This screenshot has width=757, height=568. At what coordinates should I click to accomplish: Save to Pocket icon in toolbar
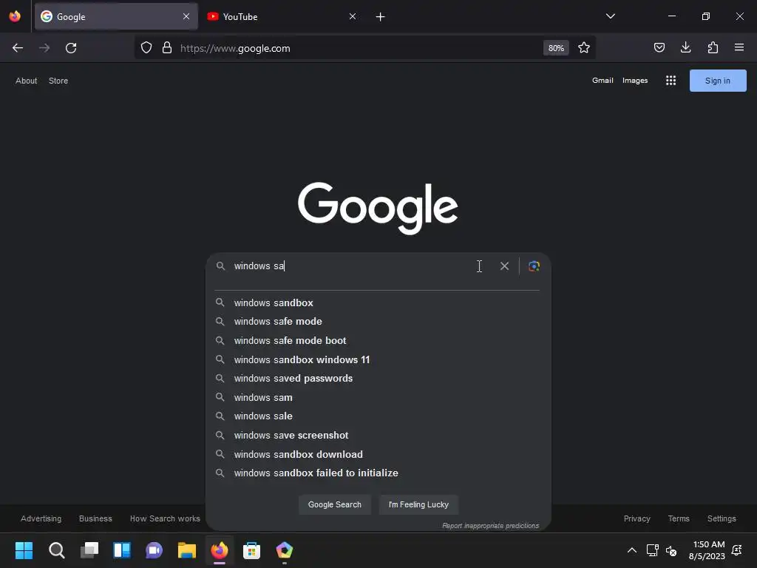(659, 48)
